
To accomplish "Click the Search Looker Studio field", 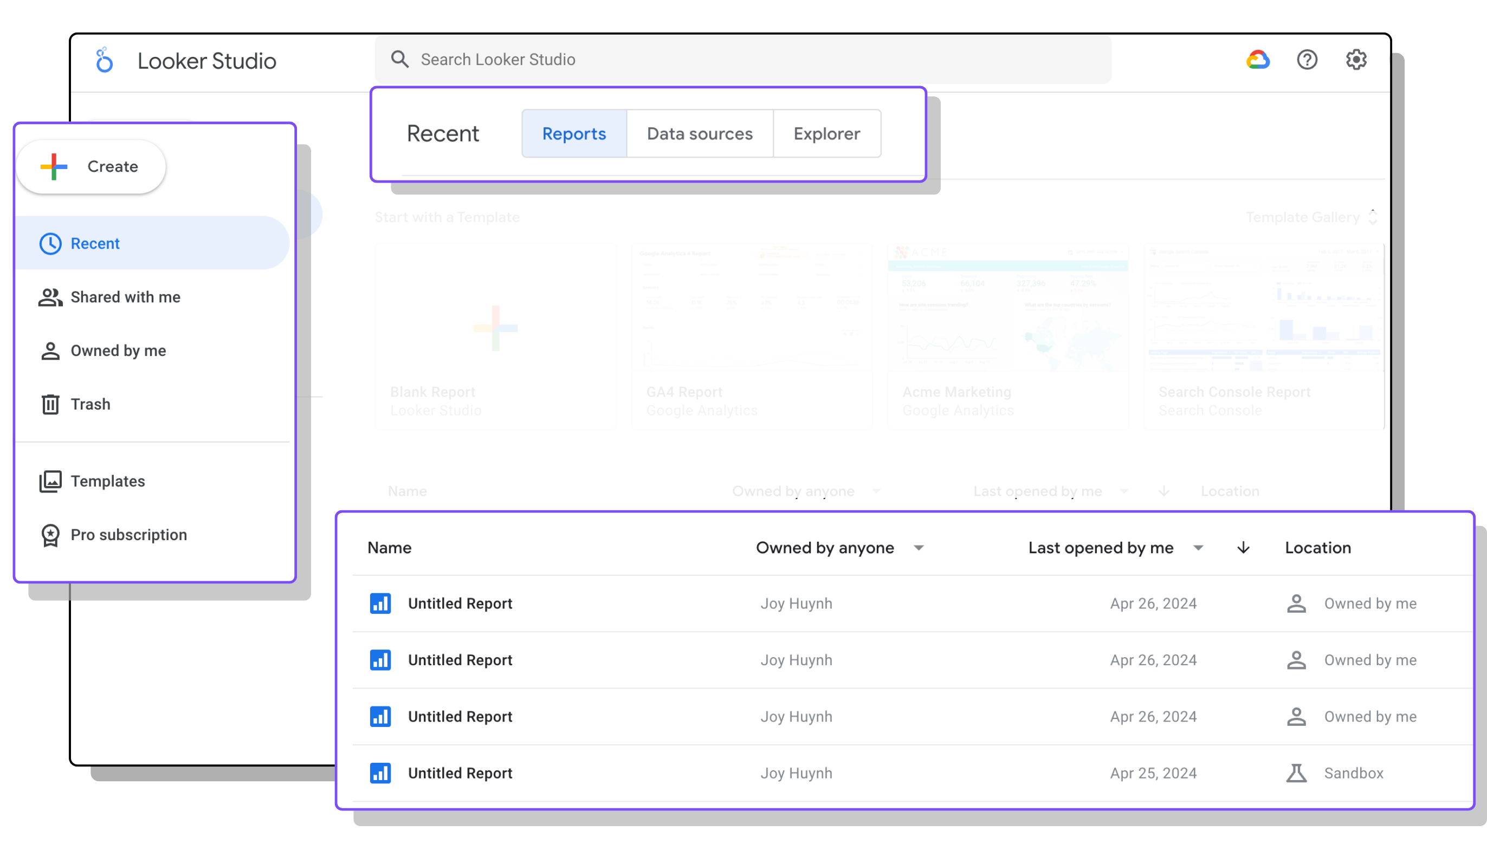I will (742, 60).
